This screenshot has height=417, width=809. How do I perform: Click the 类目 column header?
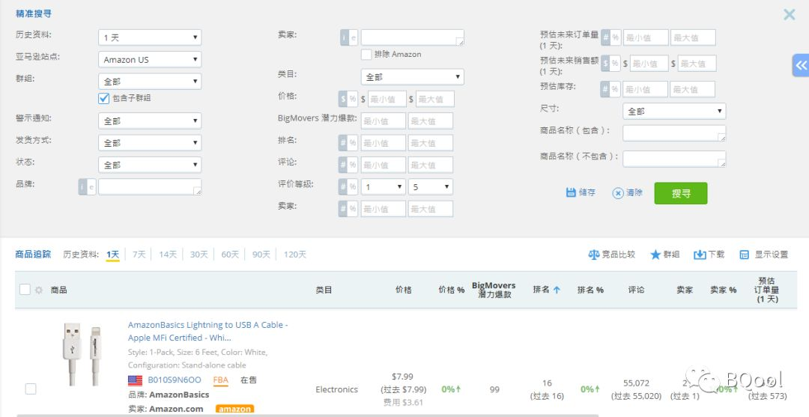point(324,290)
